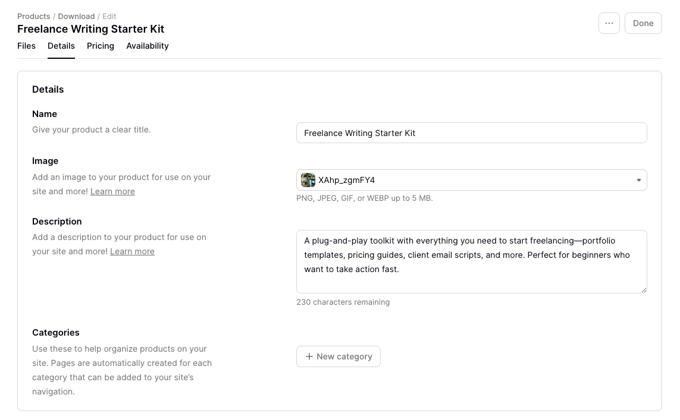The width and height of the screenshot is (680, 420).
Task: Select the Details tab
Action: coord(61,46)
